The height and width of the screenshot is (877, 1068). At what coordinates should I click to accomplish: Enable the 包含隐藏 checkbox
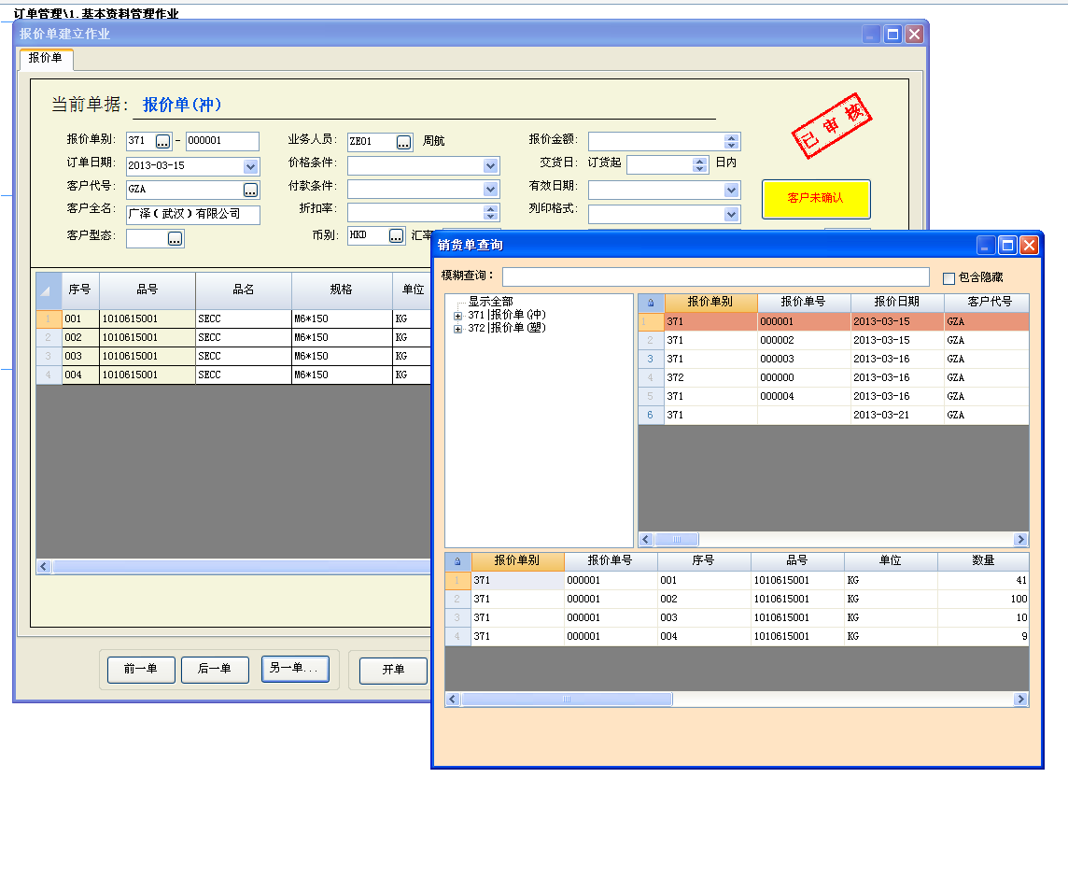pos(949,278)
